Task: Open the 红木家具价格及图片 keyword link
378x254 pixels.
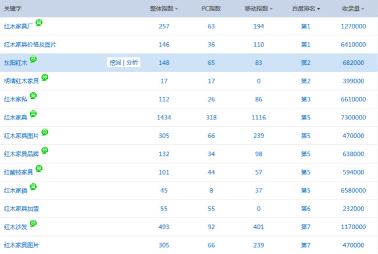Action: (x=30, y=45)
